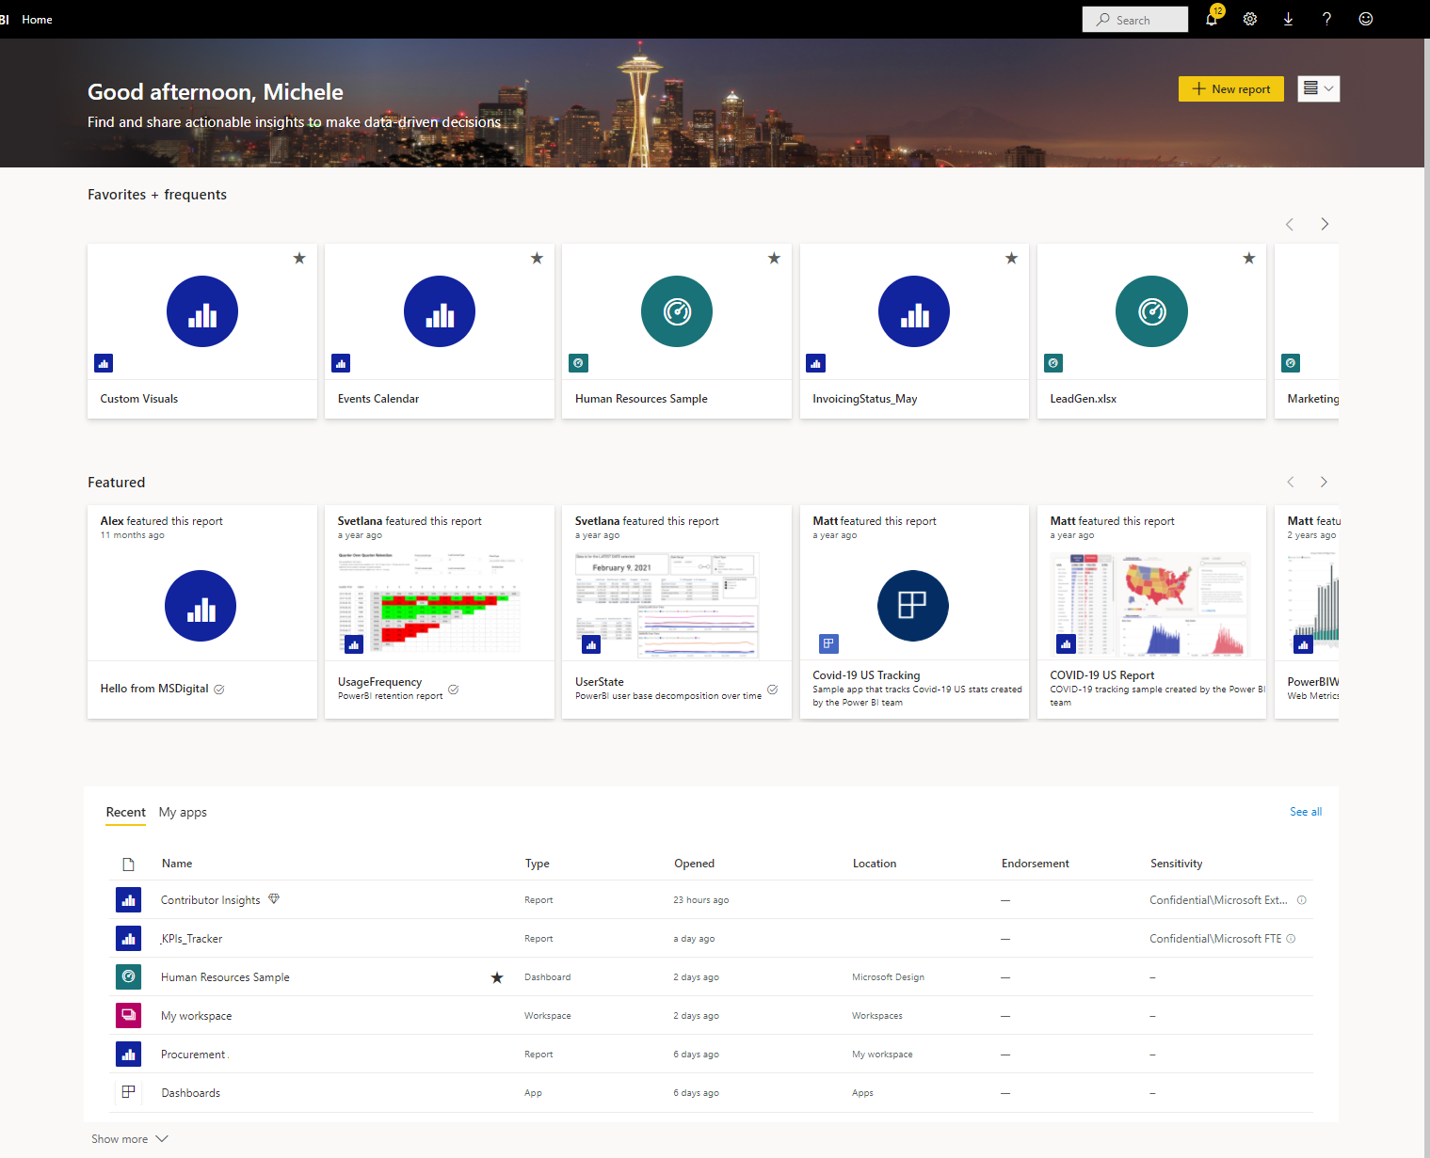The image size is (1430, 1158).
Task: Click the download arrow icon
Action: pyautogui.click(x=1288, y=19)
